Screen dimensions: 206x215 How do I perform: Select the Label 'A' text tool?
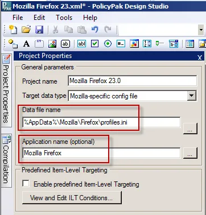pyautogui.click(x=26, y=44)
